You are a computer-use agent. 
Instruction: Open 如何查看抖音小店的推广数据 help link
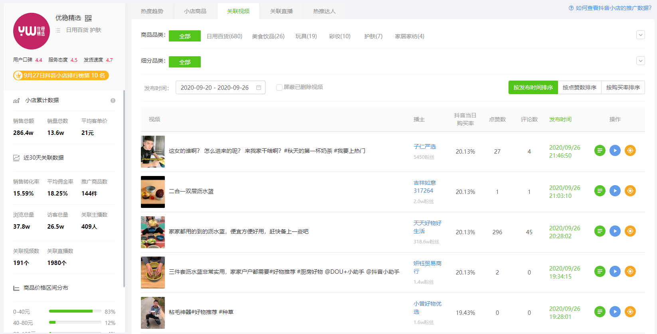coord(613,8)
